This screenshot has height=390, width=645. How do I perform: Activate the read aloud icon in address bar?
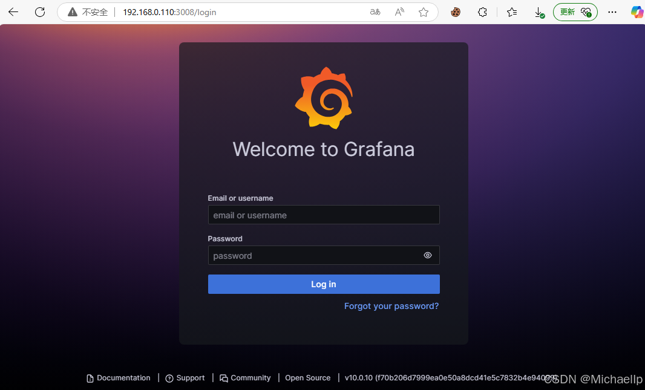pos(399,12)
